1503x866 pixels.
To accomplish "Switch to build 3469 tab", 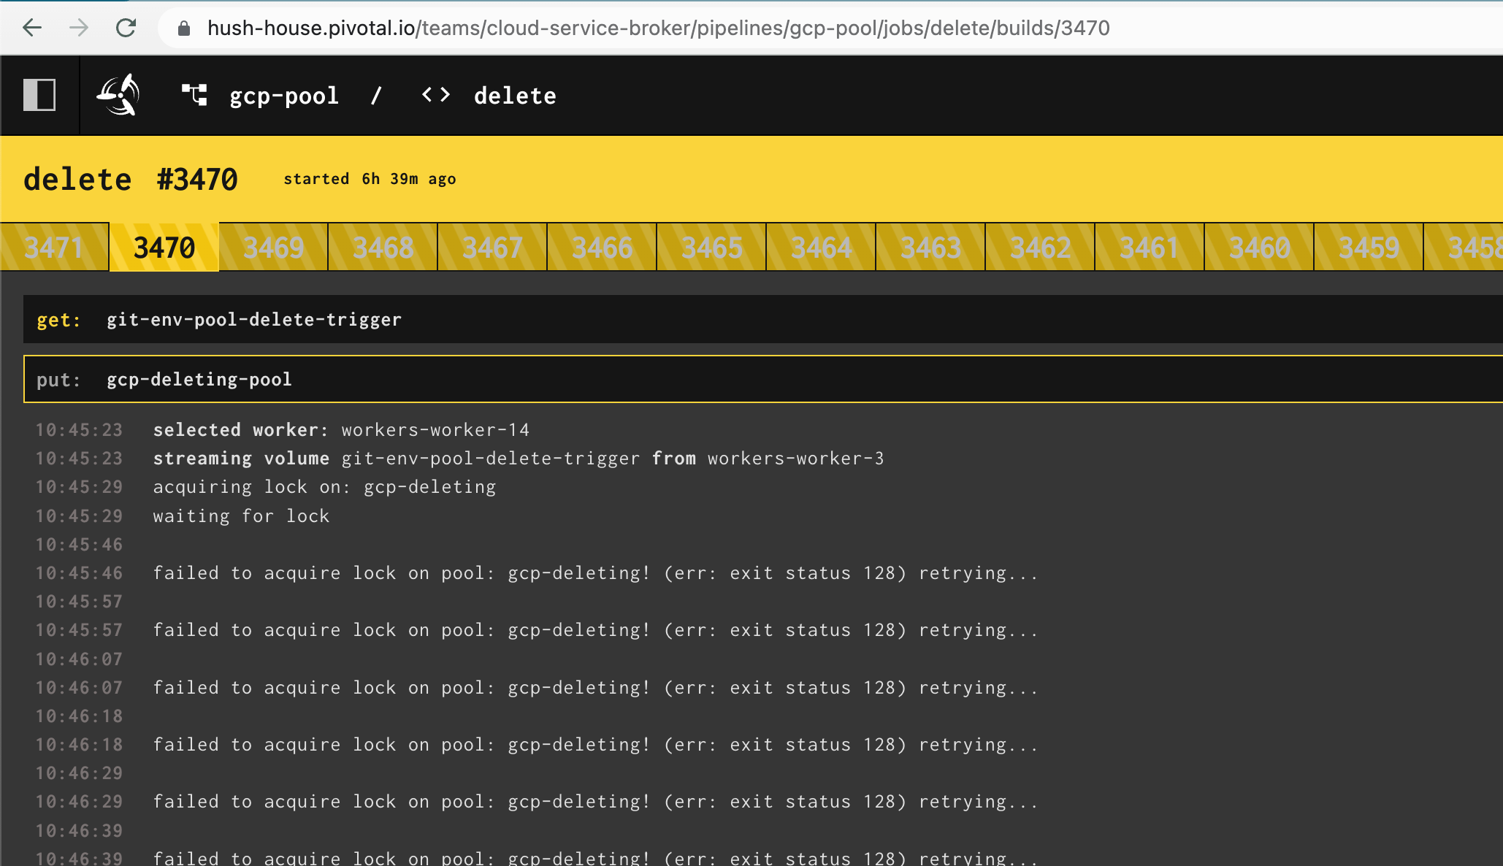I will (272, 247).
